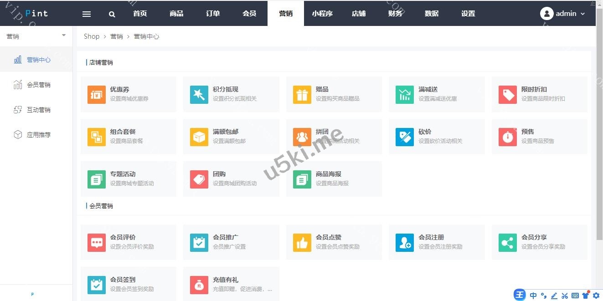The height and width of the screenshot is (301, 603).
Task: Click the hamburger menu icon next to the logo
Action: tap(86, 13)
